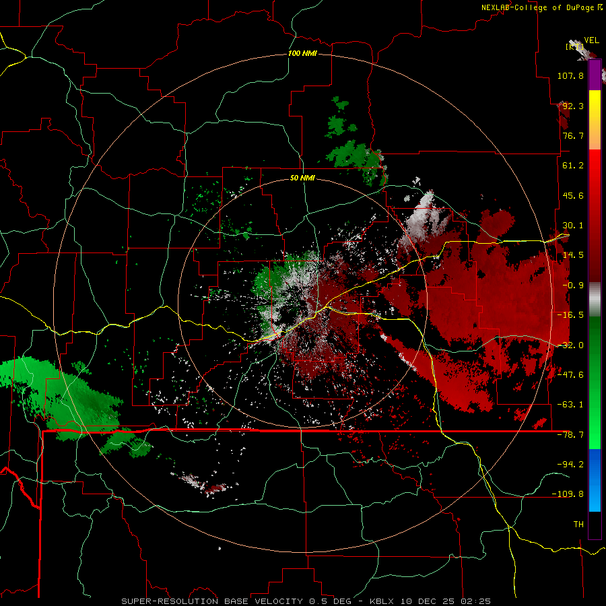Click the 50 NMI range ring label
Image resolution: width=606 pixels, height=606 pixels.
302,178
